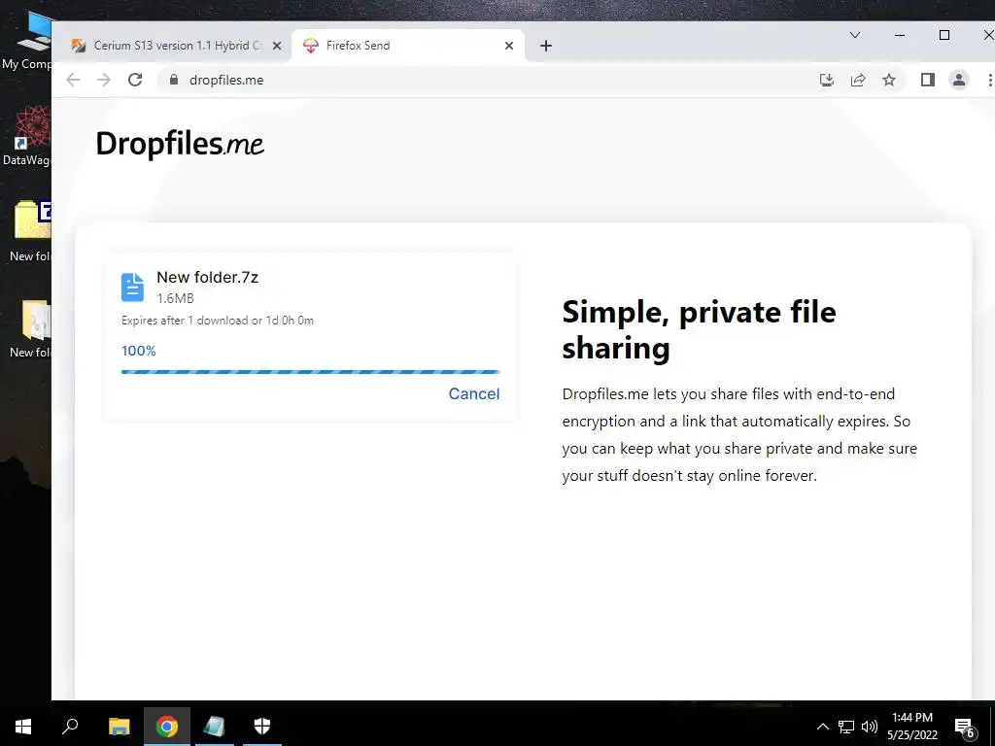
Task: Select the lower New folder desktop icon
Action: click(x=30, y=328)
